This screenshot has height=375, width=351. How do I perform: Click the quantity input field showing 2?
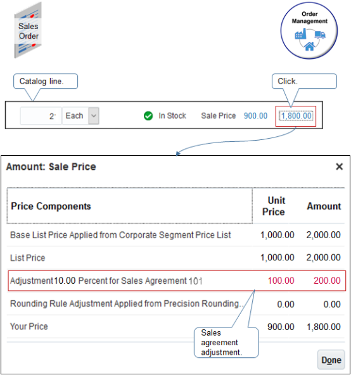41,116
